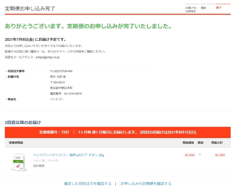This screenshot has height=194, width=236.
Task: Click the 定期便商品 column header
Action: (16, 143)
